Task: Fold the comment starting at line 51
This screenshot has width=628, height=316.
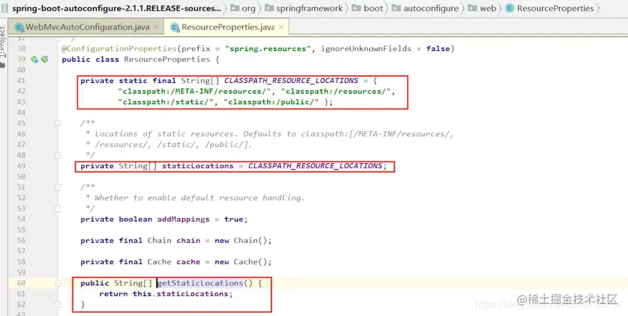Action: pos(58,187)
